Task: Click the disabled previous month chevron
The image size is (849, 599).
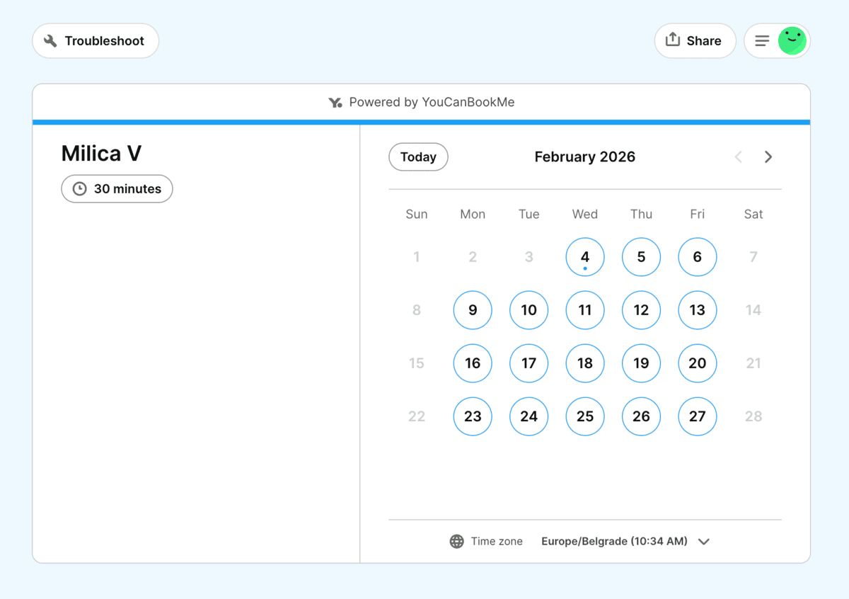Action: 738,156
